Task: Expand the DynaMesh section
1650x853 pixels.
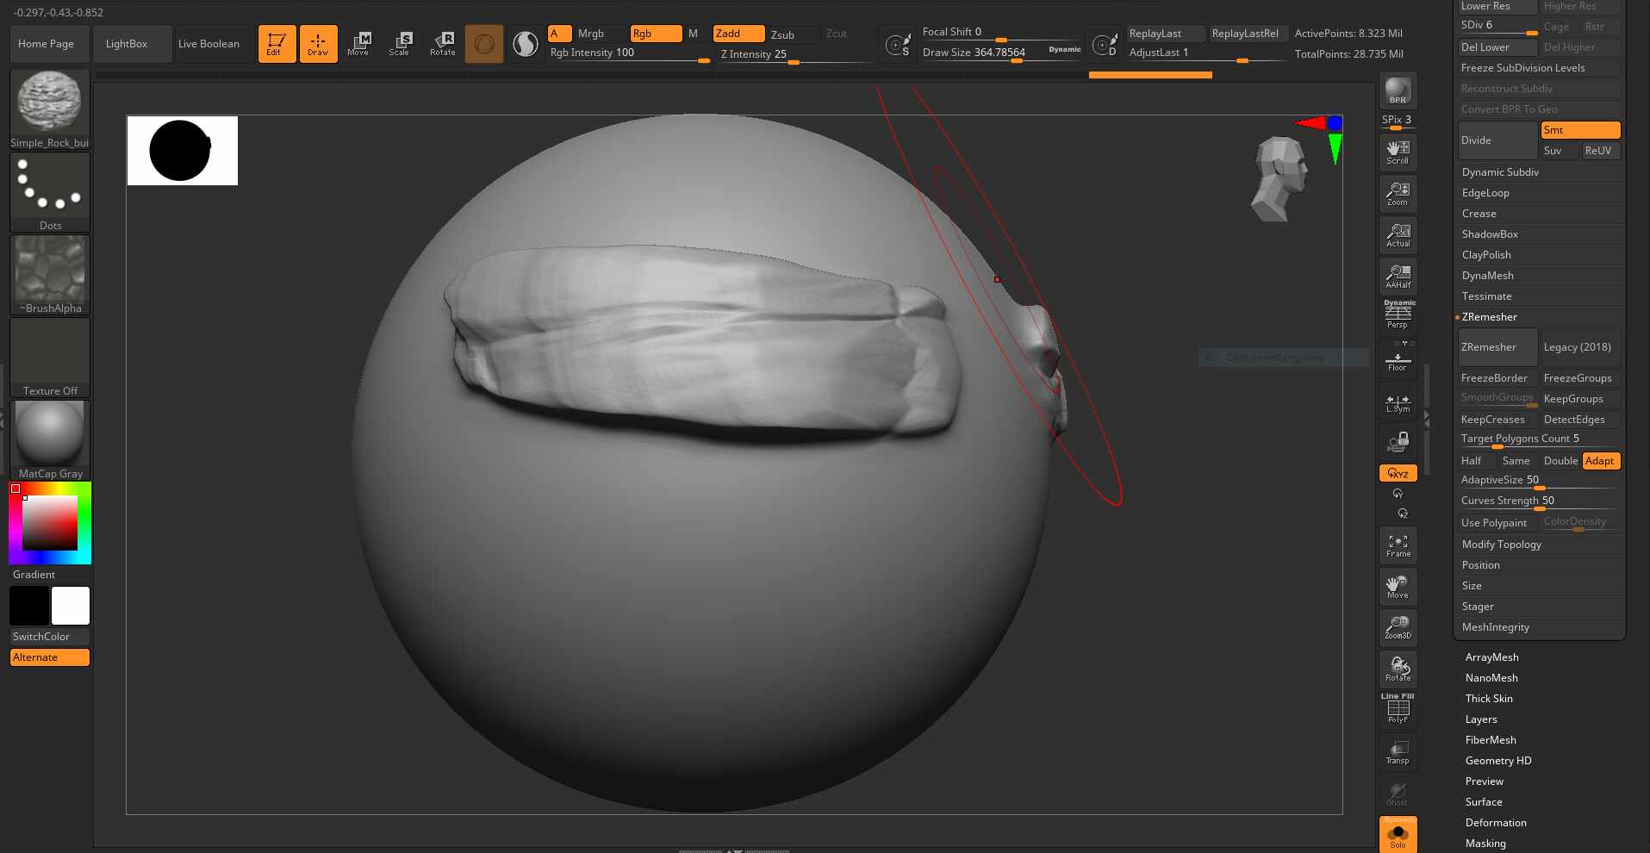Action: (1487, 276)
